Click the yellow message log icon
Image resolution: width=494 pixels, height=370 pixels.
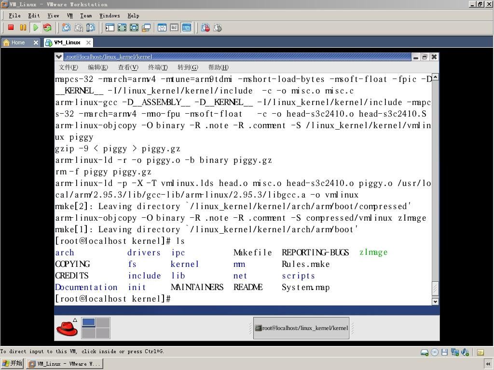point(480,352)
